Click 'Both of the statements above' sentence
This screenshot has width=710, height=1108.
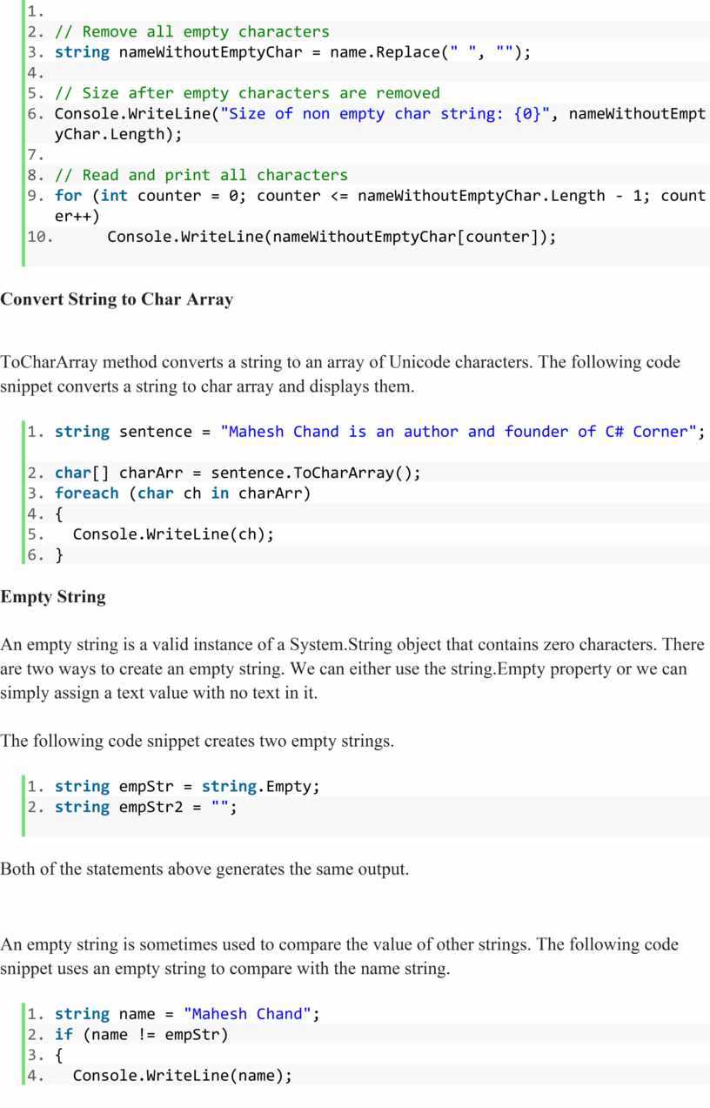click(x=204, y=869)
